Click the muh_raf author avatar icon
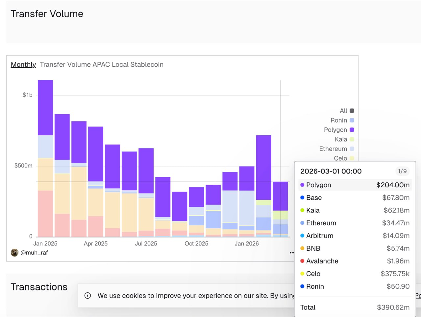The width and height of the screenshot is (421, 317). 14,253
